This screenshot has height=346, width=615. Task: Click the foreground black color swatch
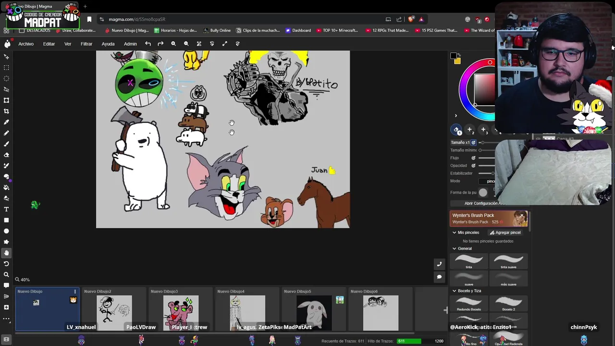point(453,57)
